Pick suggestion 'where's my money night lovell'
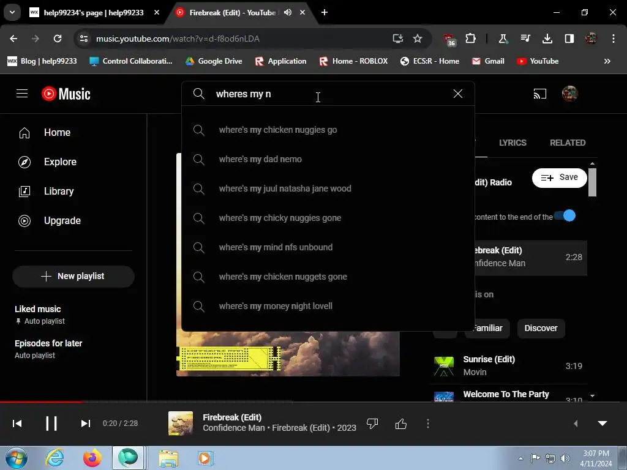This screenshot has width=627, height=470. (328, 306)
